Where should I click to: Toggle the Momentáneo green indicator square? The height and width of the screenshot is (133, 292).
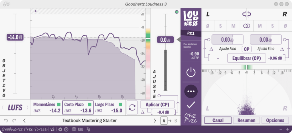pyautogui.click(x=59, y=104)
